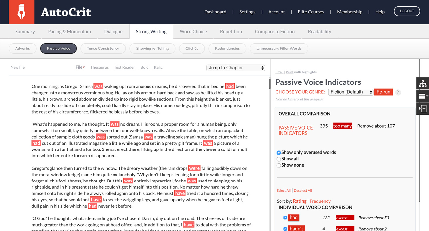This screenshot has width=429, height=231.
Task: Switch to the Word Choice tab
Action: click(x=193, y=32)
